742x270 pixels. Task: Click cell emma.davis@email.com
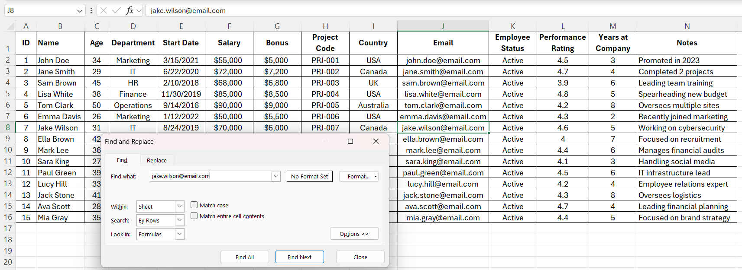(443, 117)
